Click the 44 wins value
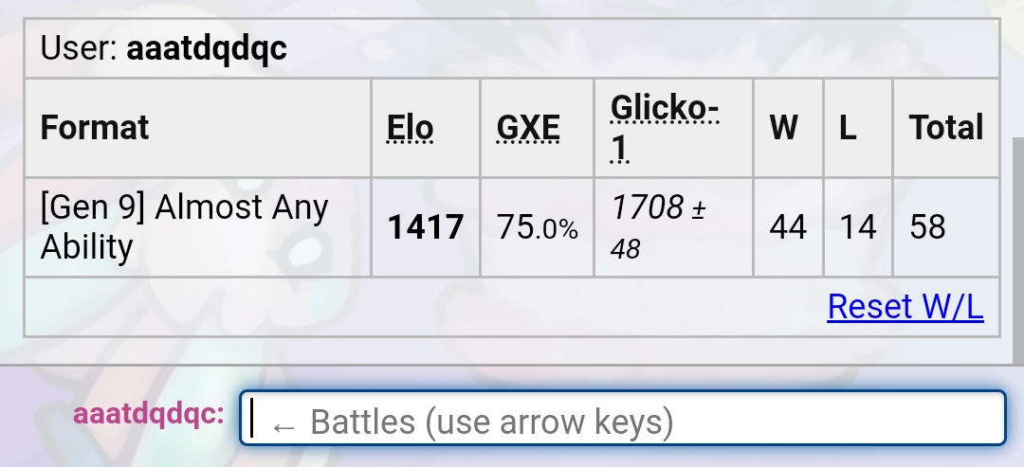The width and height of the screenshot is (1024, 467). (788, 227)
